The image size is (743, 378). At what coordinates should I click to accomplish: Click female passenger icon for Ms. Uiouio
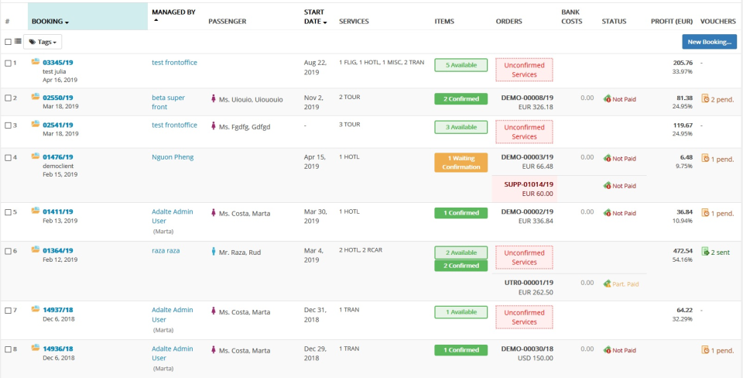tap(214, 98)
